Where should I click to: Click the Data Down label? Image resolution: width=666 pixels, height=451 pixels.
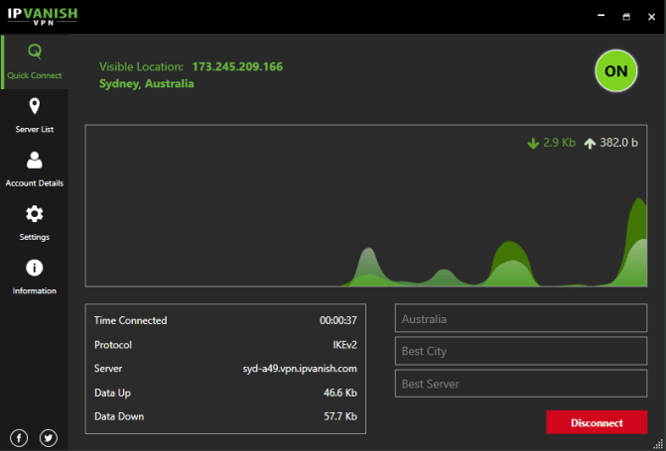[x=119, y=416]
